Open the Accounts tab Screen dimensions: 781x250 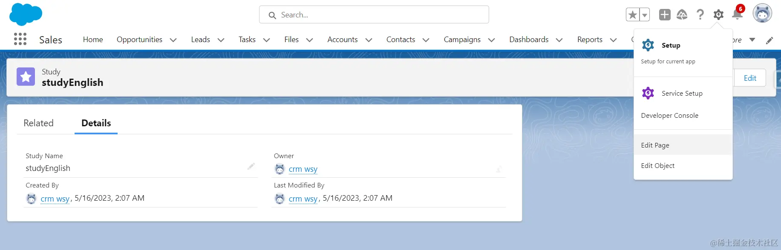point(343,40)
